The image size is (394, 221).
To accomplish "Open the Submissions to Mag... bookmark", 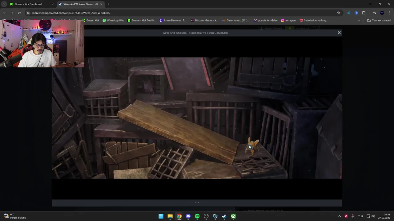I will pos(314,21).
